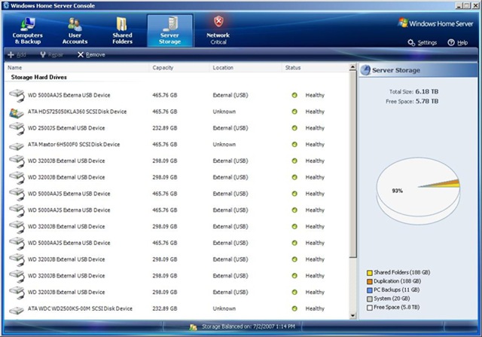482x337 pixels.
Task: Click scrollbar down arrow in drive list
Action: 352,315
